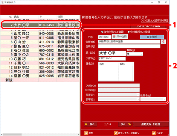The image size is (177, 136).
Task: Select row 5 望〇 一正
Action: [x=40, y=38]
